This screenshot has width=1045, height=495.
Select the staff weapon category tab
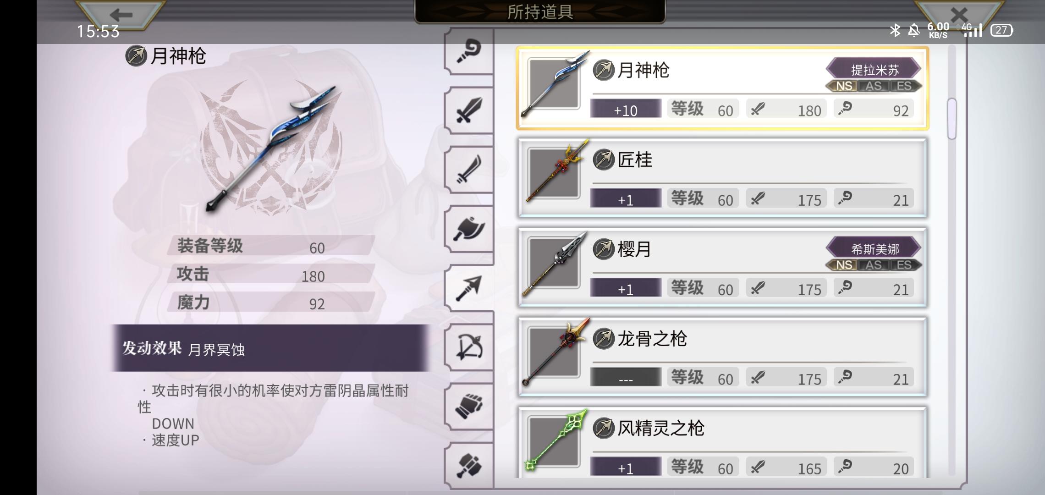468,50
